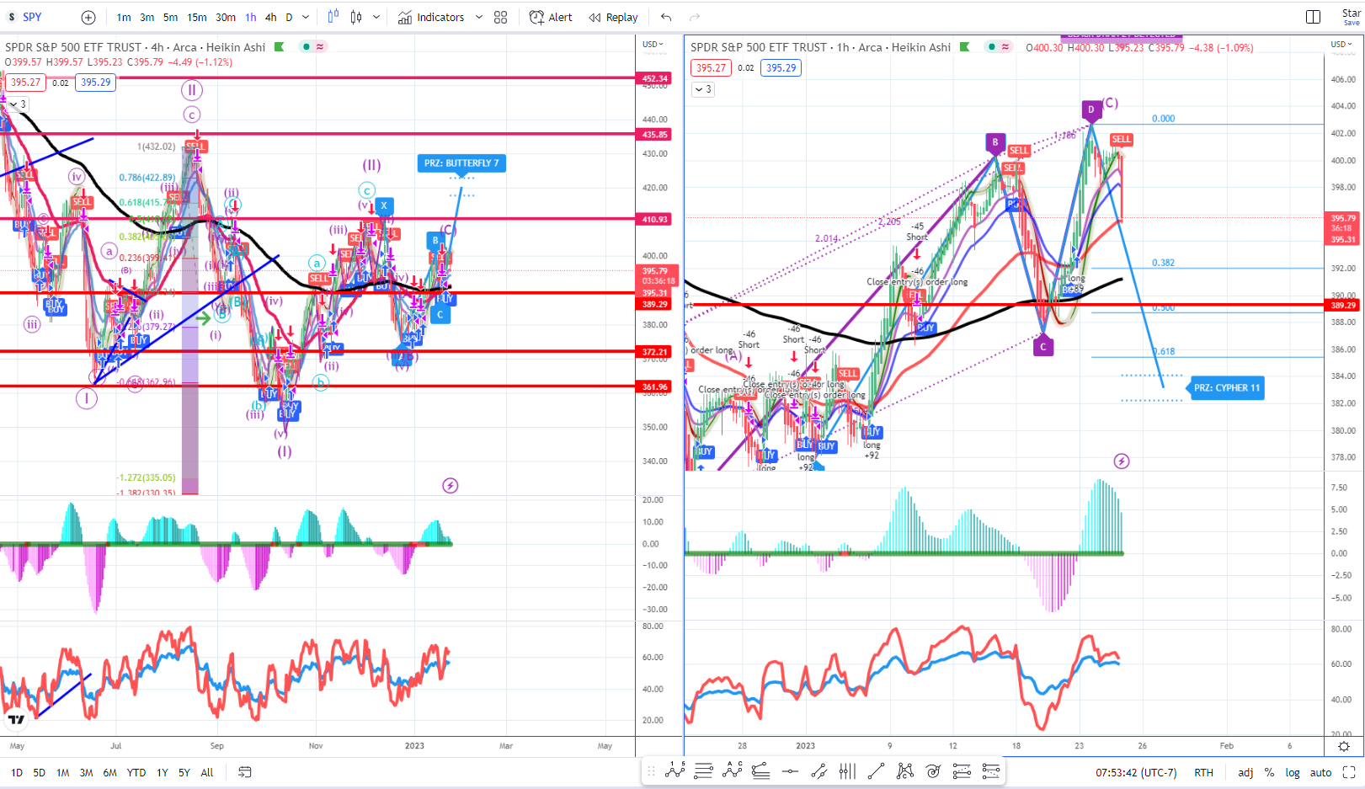This screenshot has height=789, width=1365.
Task: Open the indicator templates grid icon
Action: pos(501,17)
